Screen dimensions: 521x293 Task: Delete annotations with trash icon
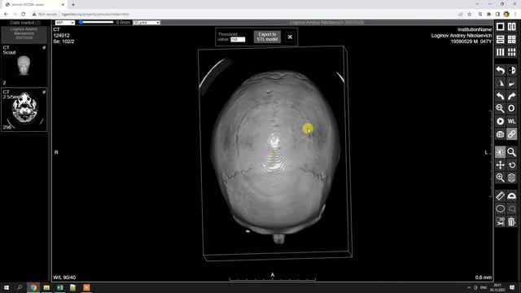pos(512,221)
